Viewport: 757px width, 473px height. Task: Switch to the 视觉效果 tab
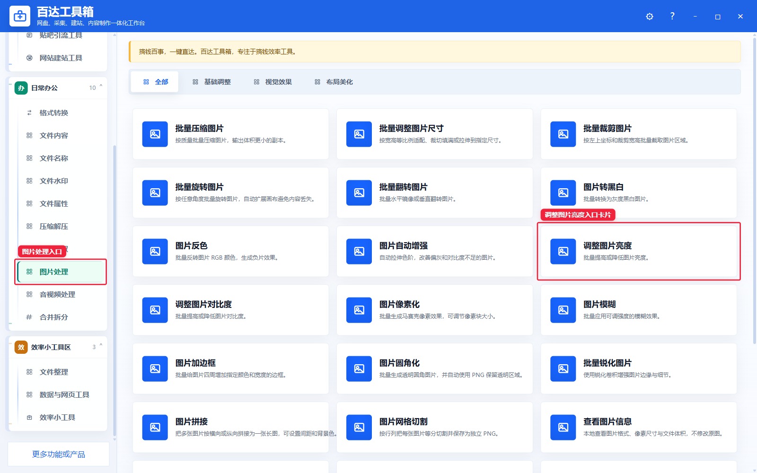[273, 82]
